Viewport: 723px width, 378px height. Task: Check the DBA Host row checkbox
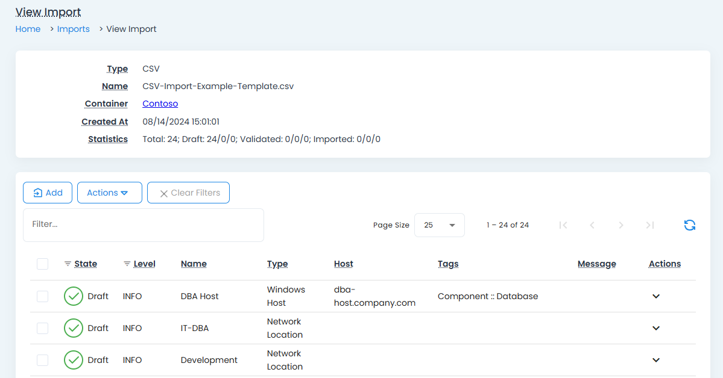[x=42, y=296]
